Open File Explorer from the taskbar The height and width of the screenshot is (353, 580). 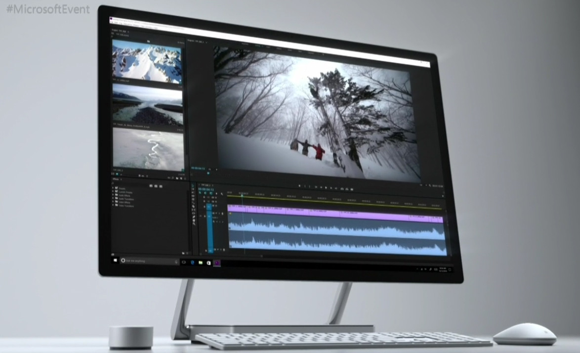click(201, 263)
